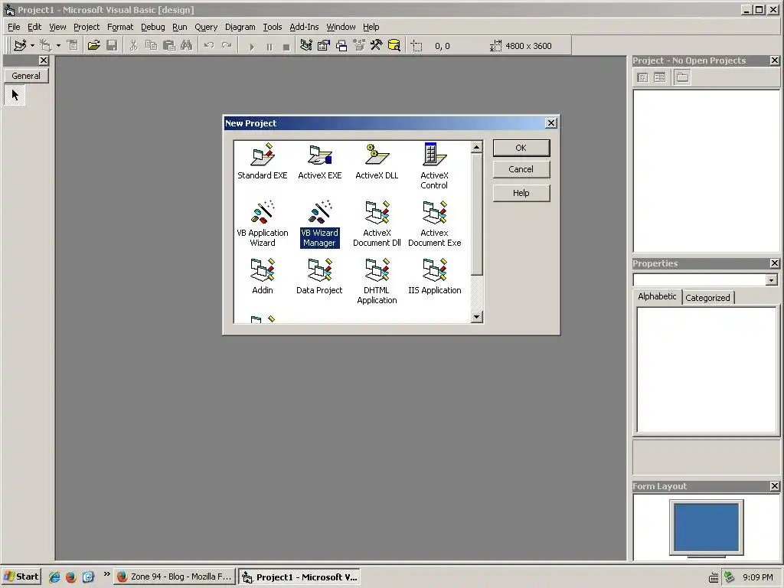Image resolution: width=784 pixels, height=588 pixels.
Task: Open the Toolbox hammer-and-wrench icon
Action: [x=377, y=45]
